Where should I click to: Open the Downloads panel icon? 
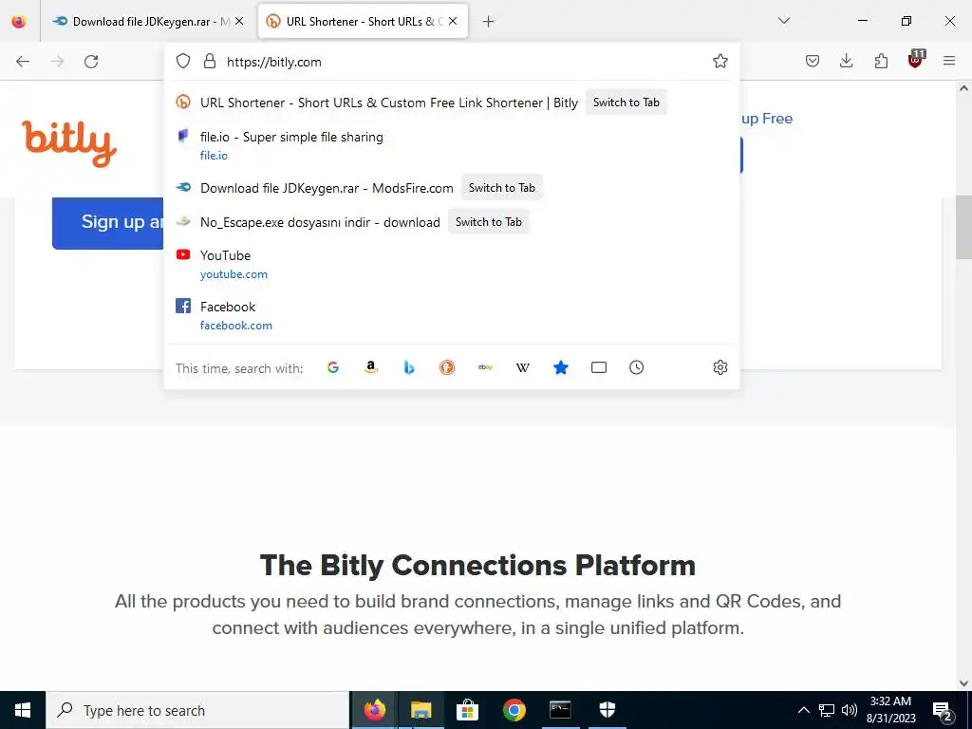pos(846,61)
